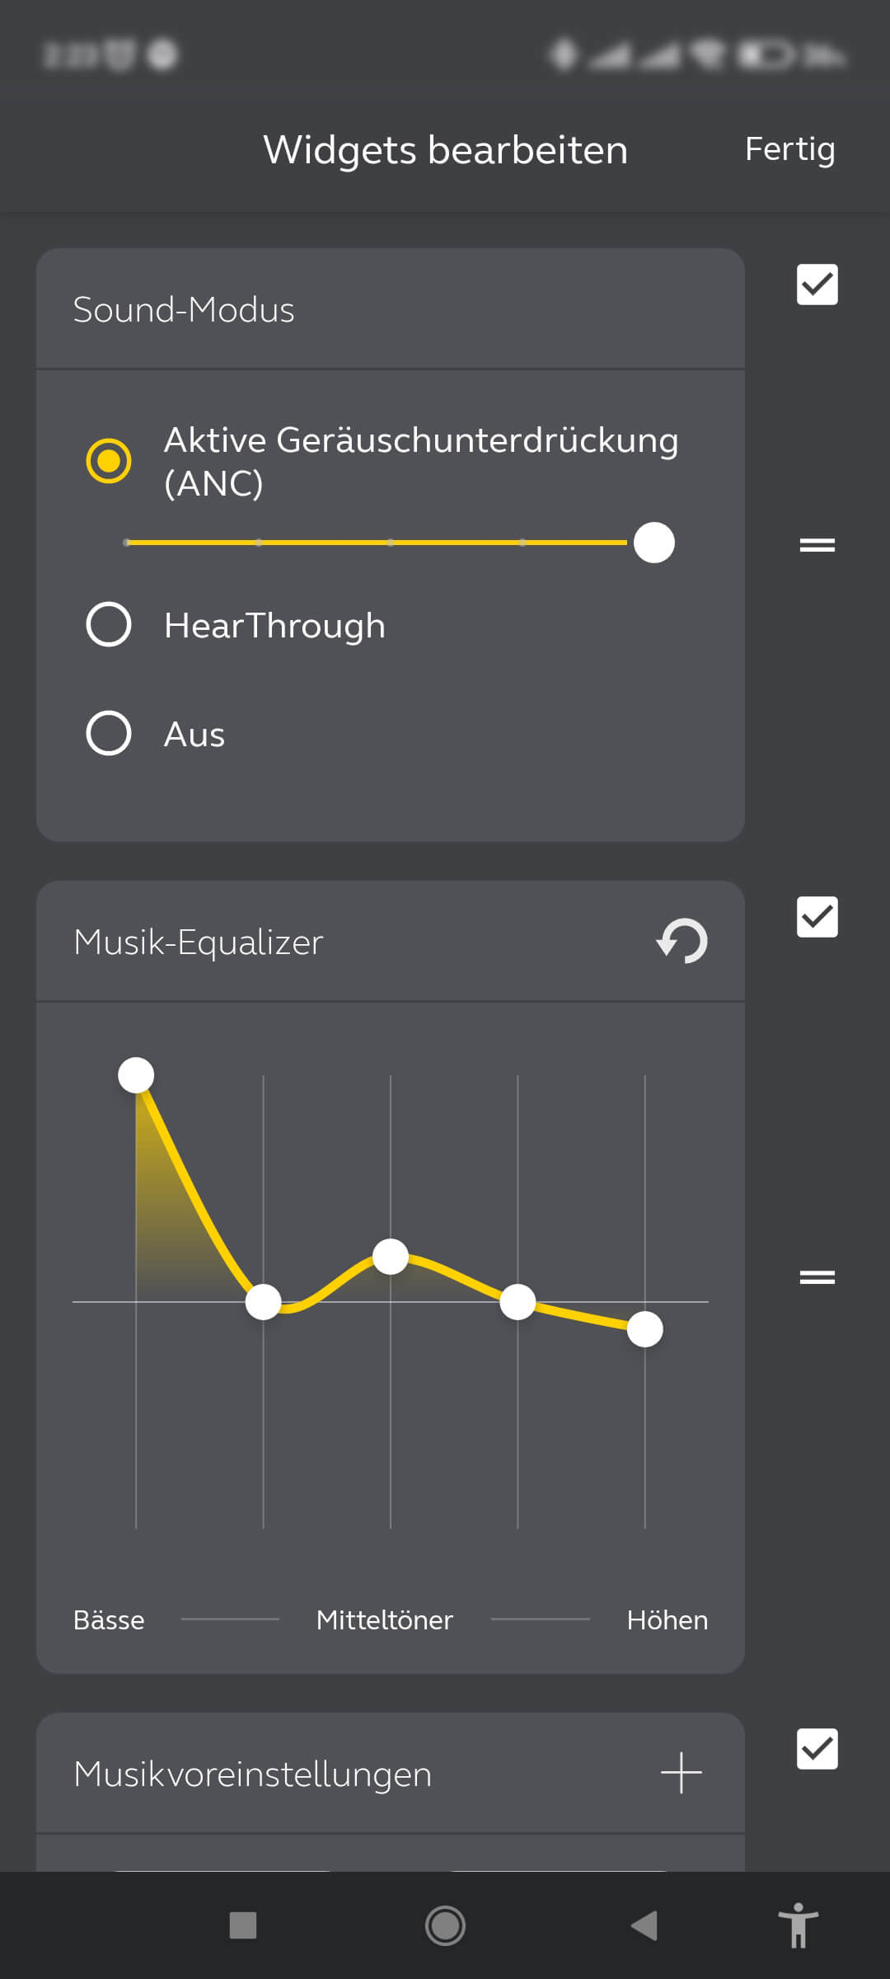890x1979 pixels.
Task: Reset the Musik-Equalizer with the reset icon
Action: coord(682,941)
